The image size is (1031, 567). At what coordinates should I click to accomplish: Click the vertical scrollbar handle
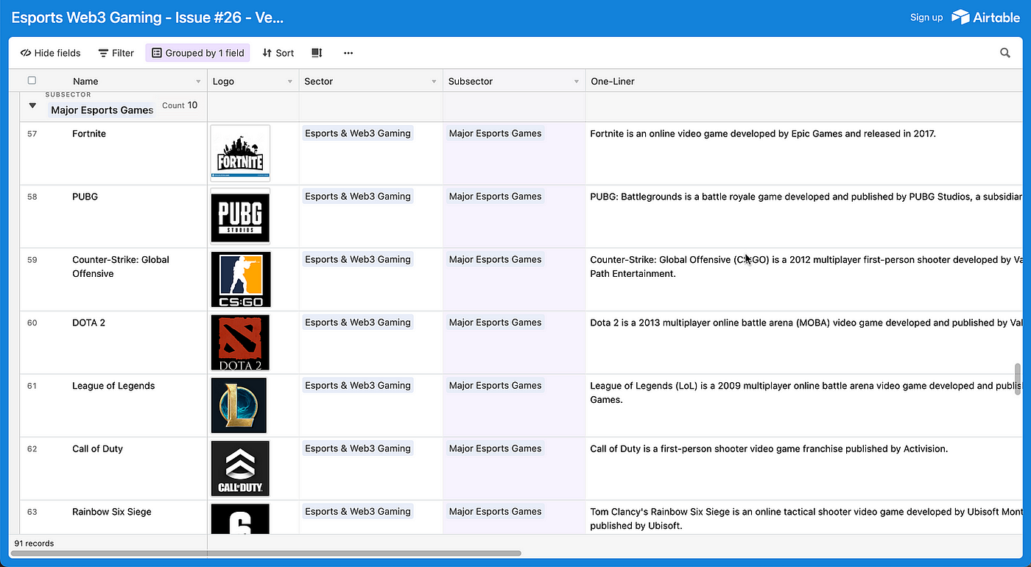(x=1018, y=379)
